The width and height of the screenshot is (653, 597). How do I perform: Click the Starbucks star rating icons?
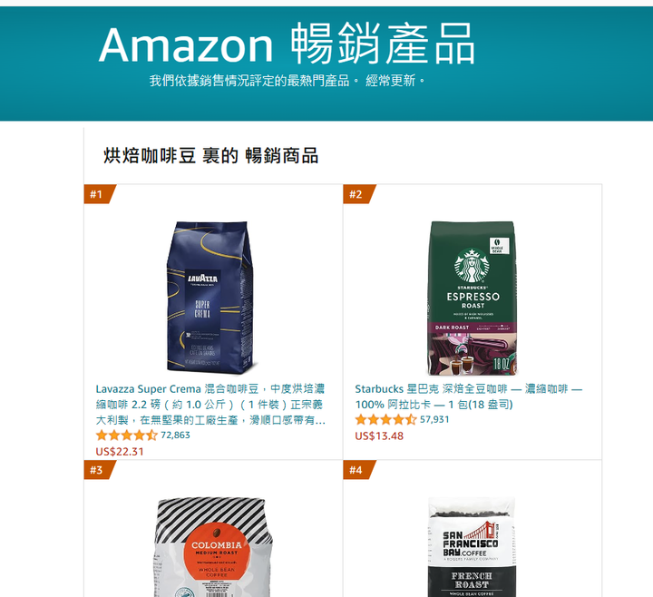pyautogui.click(x=385, y=419)
